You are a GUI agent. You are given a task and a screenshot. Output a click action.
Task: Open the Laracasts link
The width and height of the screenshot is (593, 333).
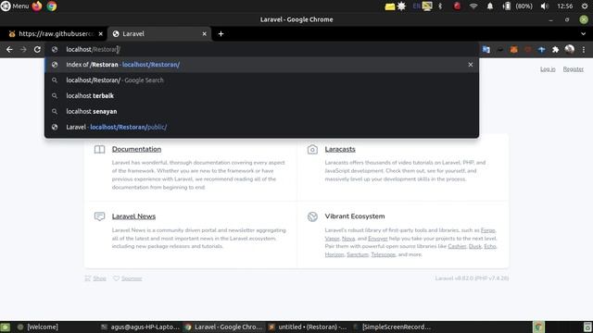340,149
